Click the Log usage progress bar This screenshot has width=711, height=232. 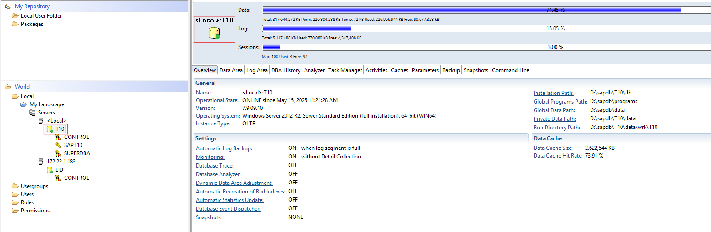486,29
